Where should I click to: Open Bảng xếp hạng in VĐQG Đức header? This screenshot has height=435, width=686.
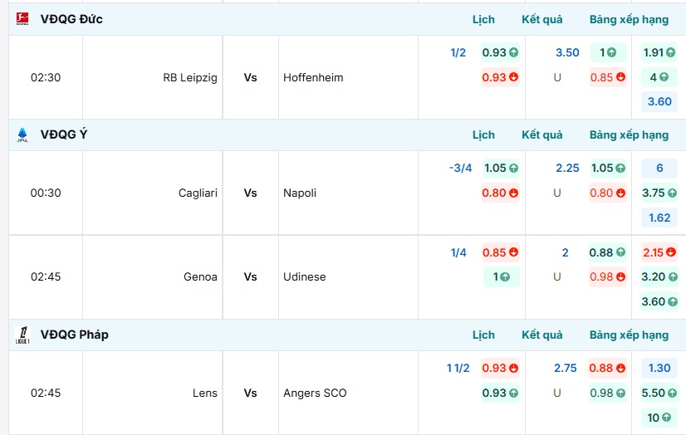click(629, 19)
